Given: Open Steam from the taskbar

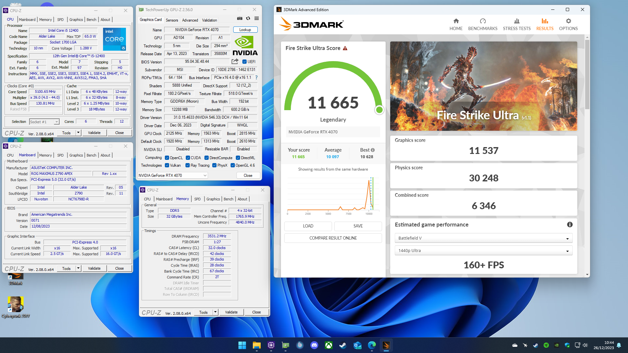Looking at the screenshot, I should pyautogui.click(x=343, y=345).
